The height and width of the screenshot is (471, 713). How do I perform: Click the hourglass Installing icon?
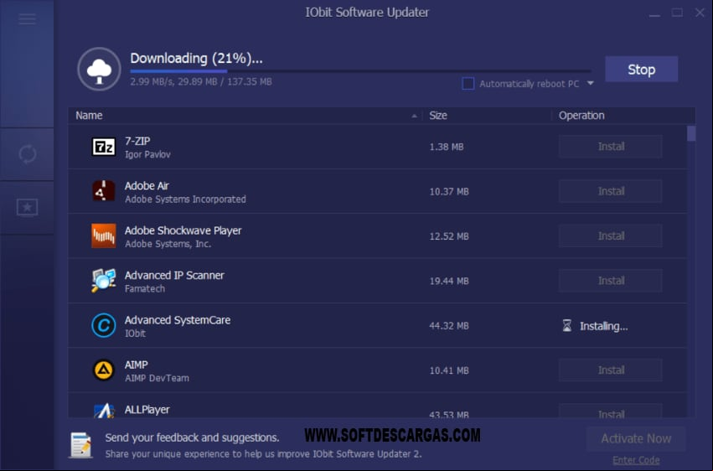[x=566, y=325]
